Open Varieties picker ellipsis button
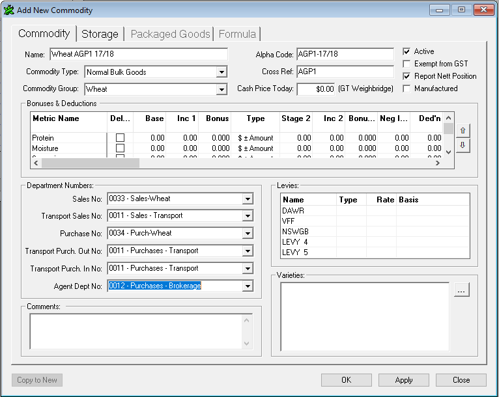The width and height of the screenshot is (499, 397). click(x=461, y=291)
